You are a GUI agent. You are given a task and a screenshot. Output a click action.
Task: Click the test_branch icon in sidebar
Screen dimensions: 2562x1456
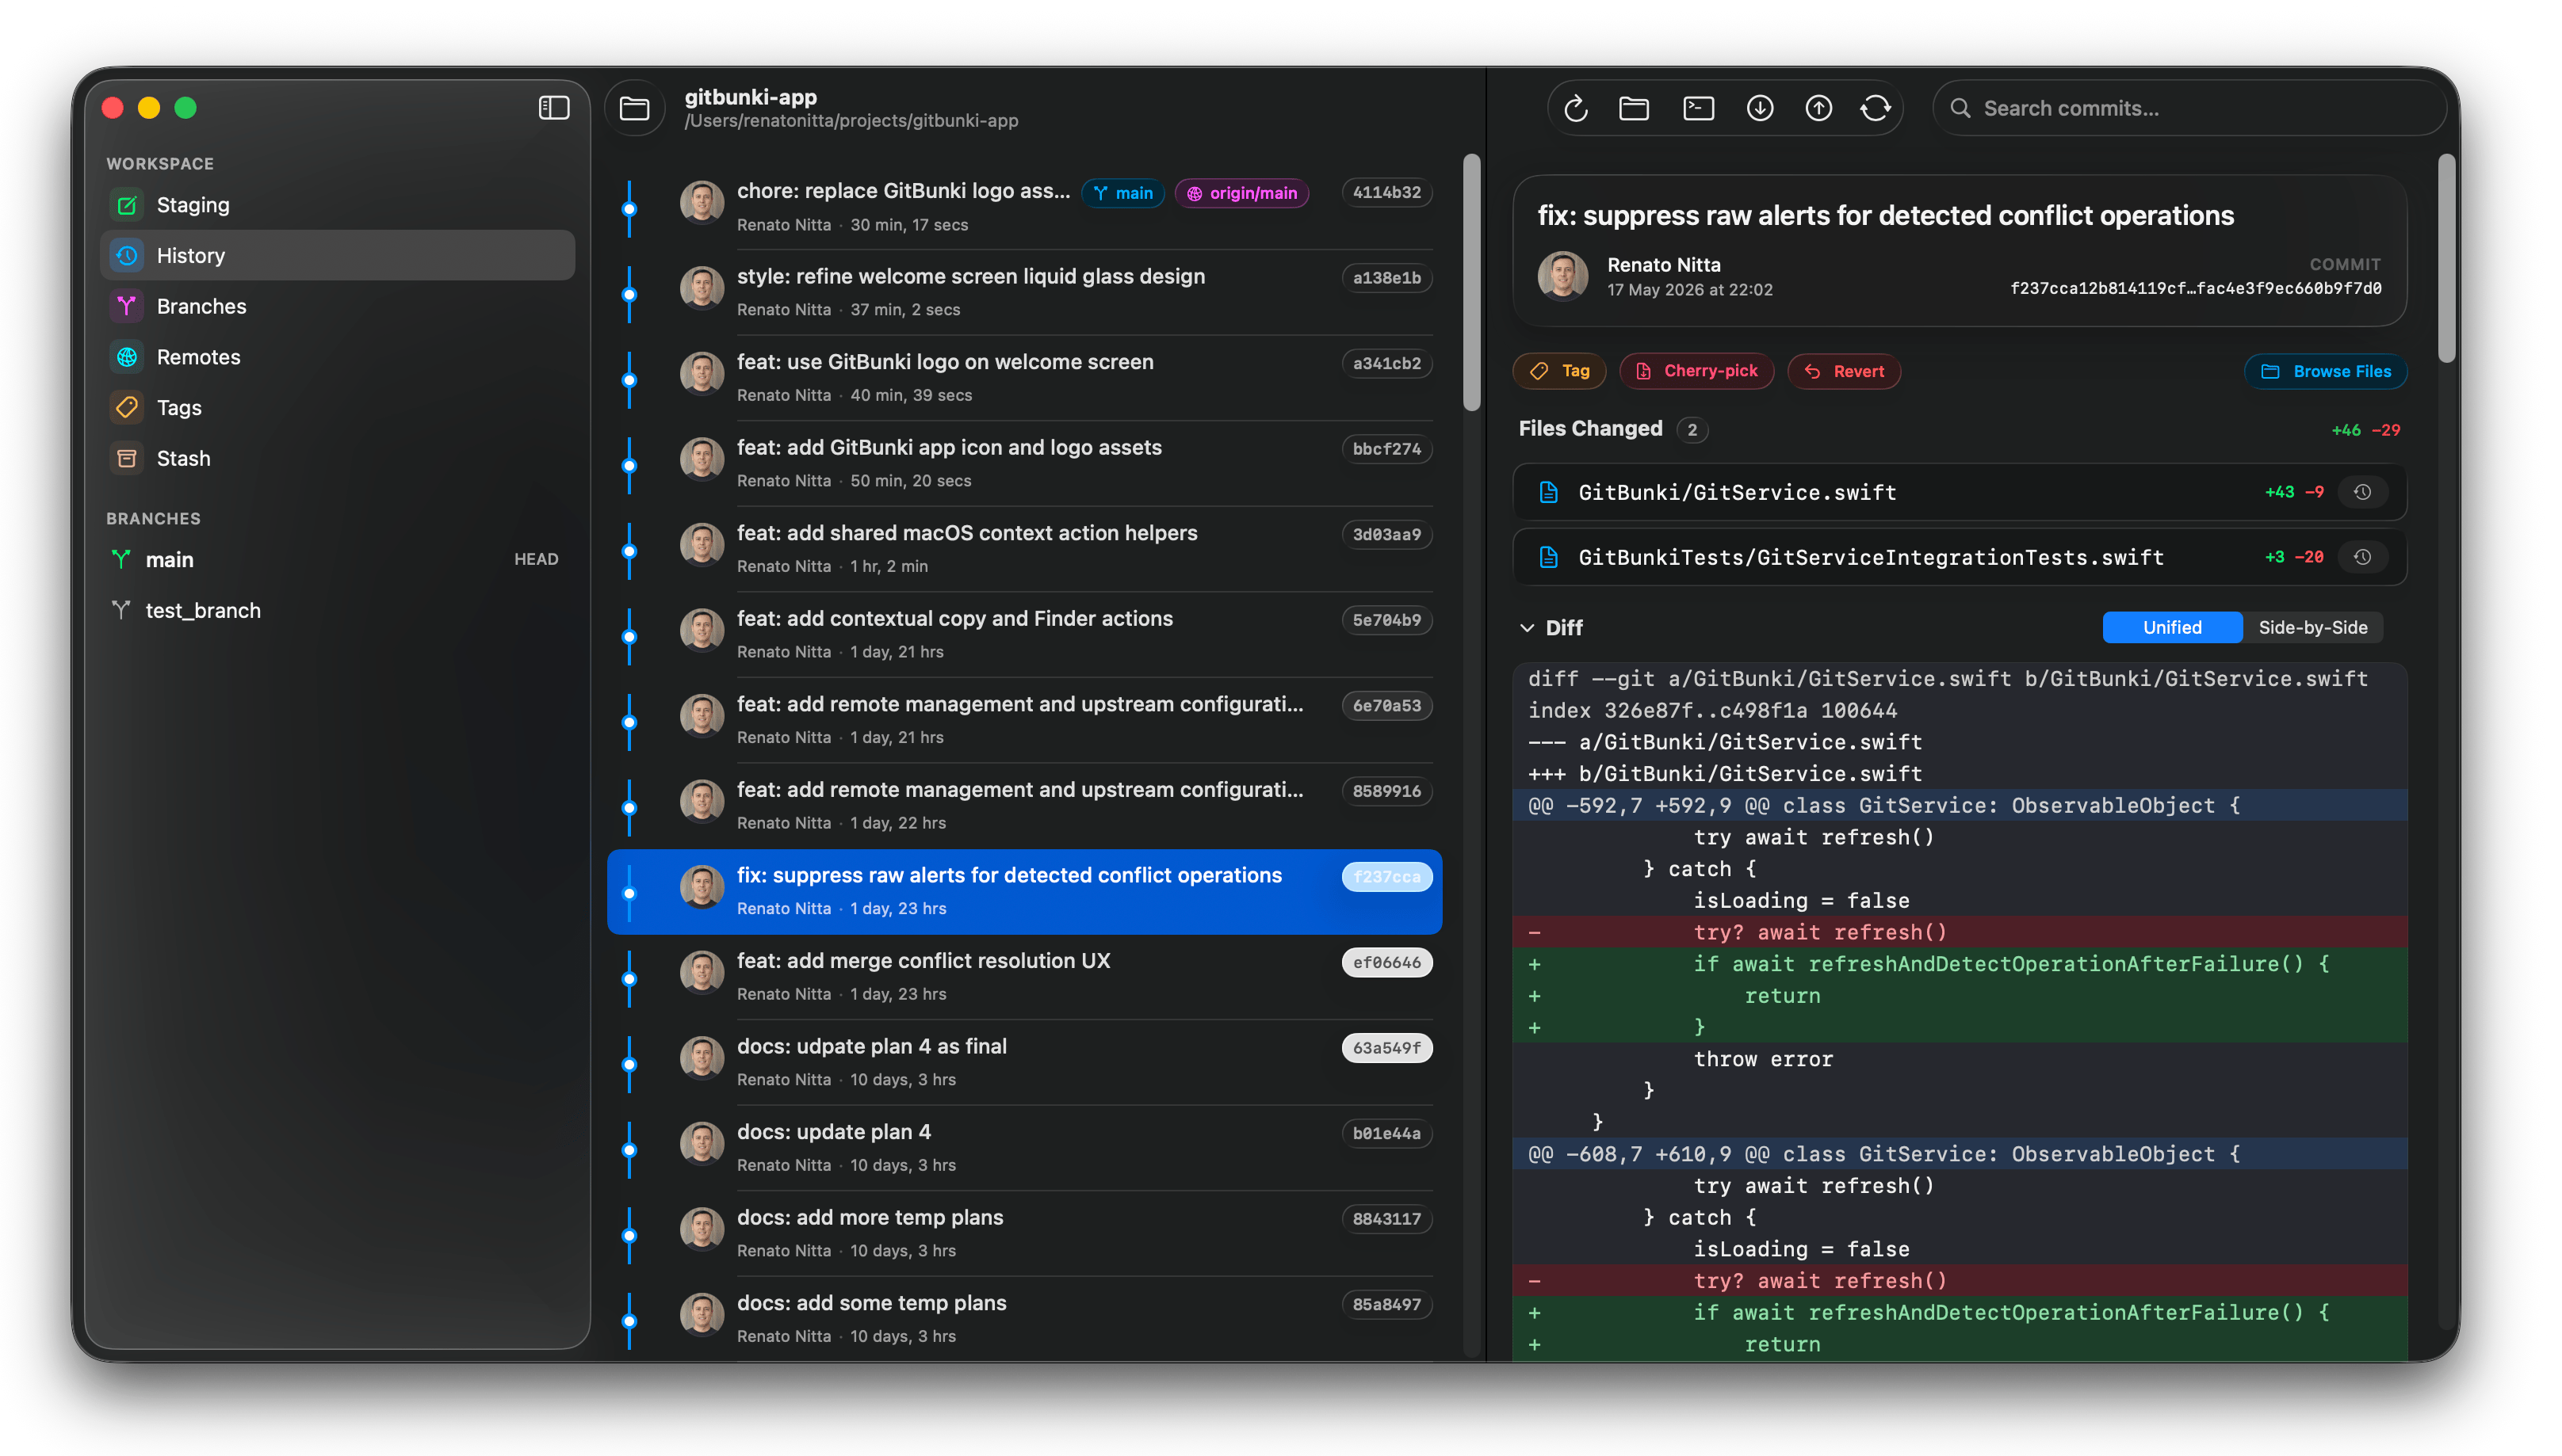pyautogui.click(x=121, y=610)
